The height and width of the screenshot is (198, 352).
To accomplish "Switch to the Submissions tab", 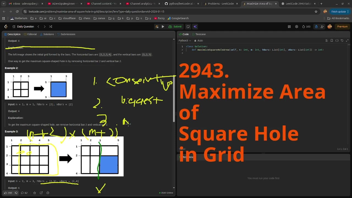I will coord(66,34).
